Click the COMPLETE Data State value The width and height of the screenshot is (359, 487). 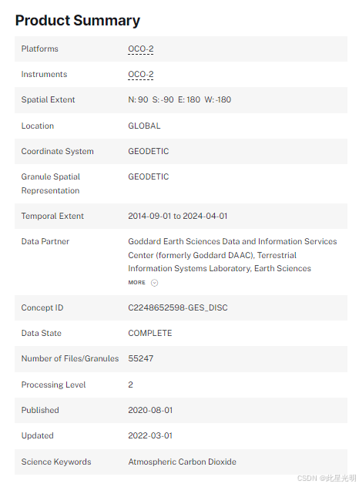150,333
